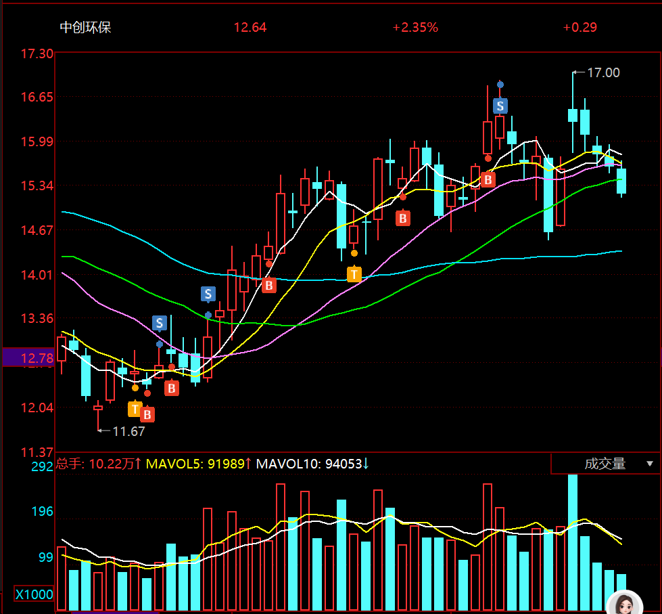Image resolution: width=662 pixels, height=614 pixels.
Task: Click the 16.65 price axis label
Action: coord(37,97)
